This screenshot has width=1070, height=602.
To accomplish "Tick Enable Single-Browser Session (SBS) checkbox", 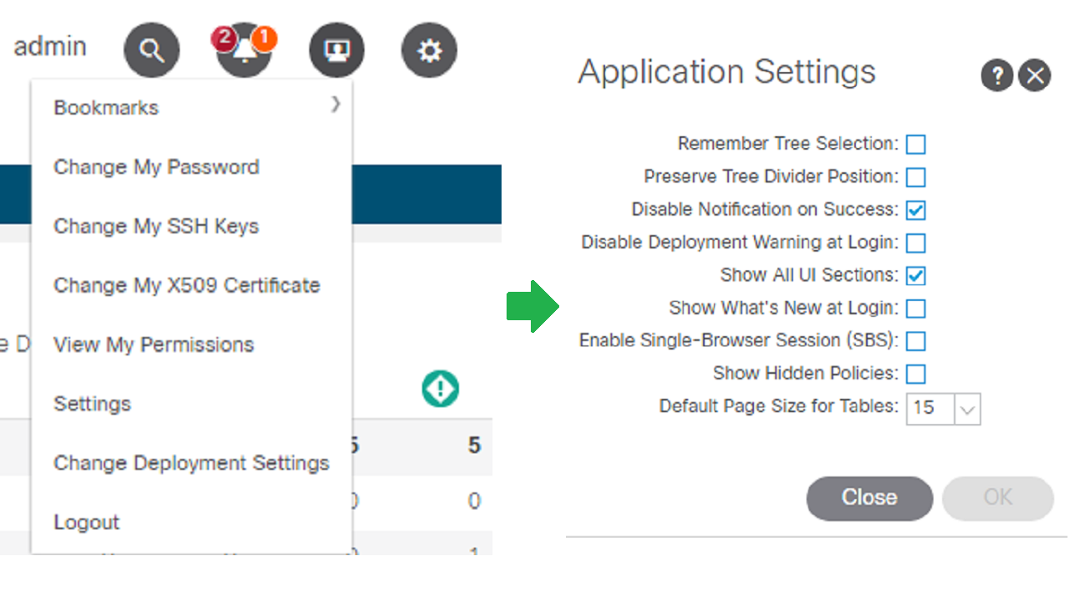I will tap(916, 341).
